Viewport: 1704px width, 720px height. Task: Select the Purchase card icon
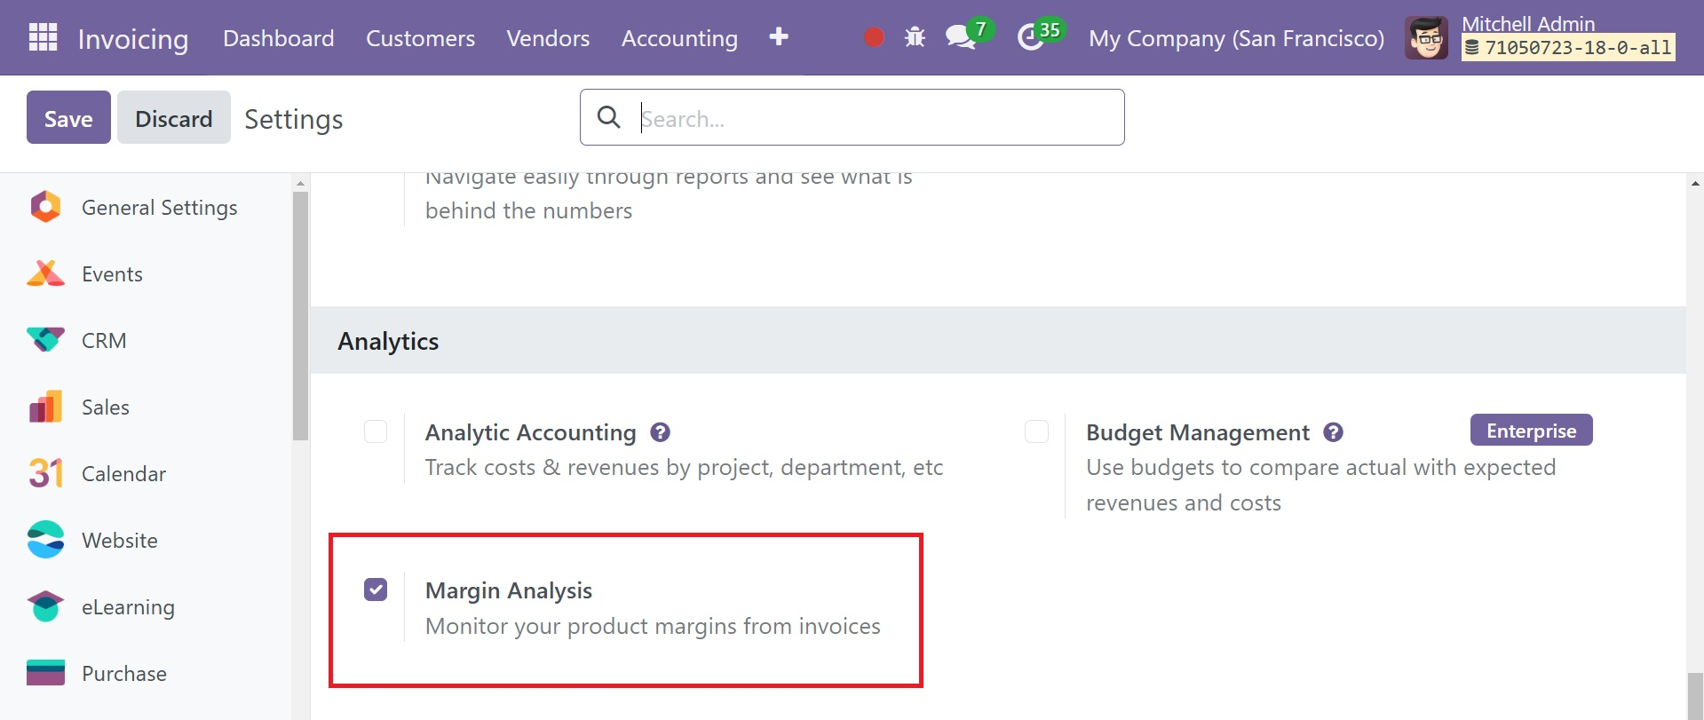[x=45, y=673]
